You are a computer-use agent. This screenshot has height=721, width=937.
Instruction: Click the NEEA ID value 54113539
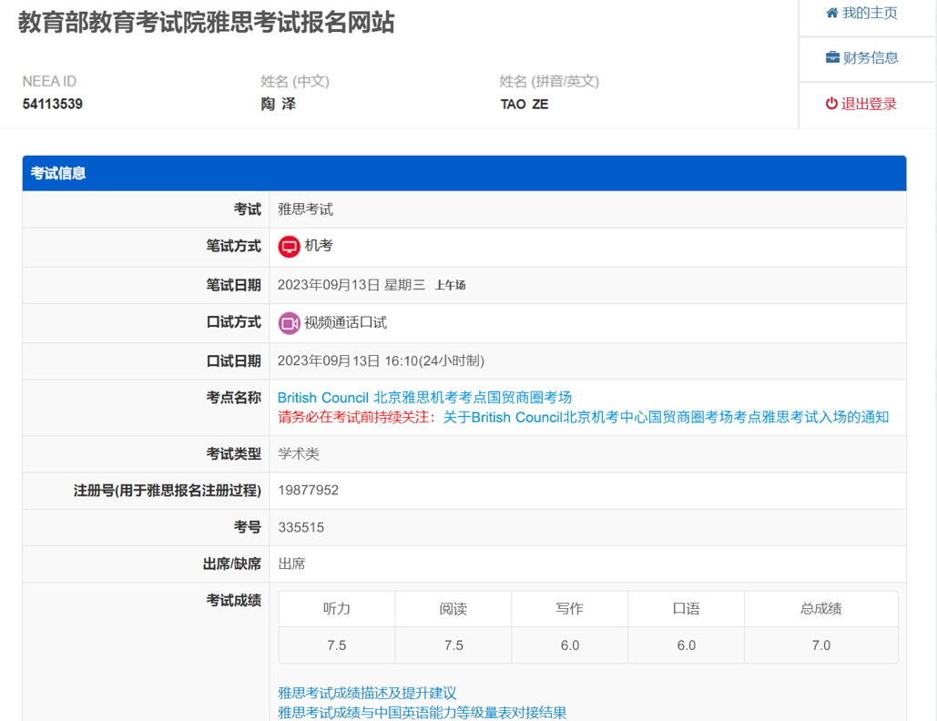point(53,104)
